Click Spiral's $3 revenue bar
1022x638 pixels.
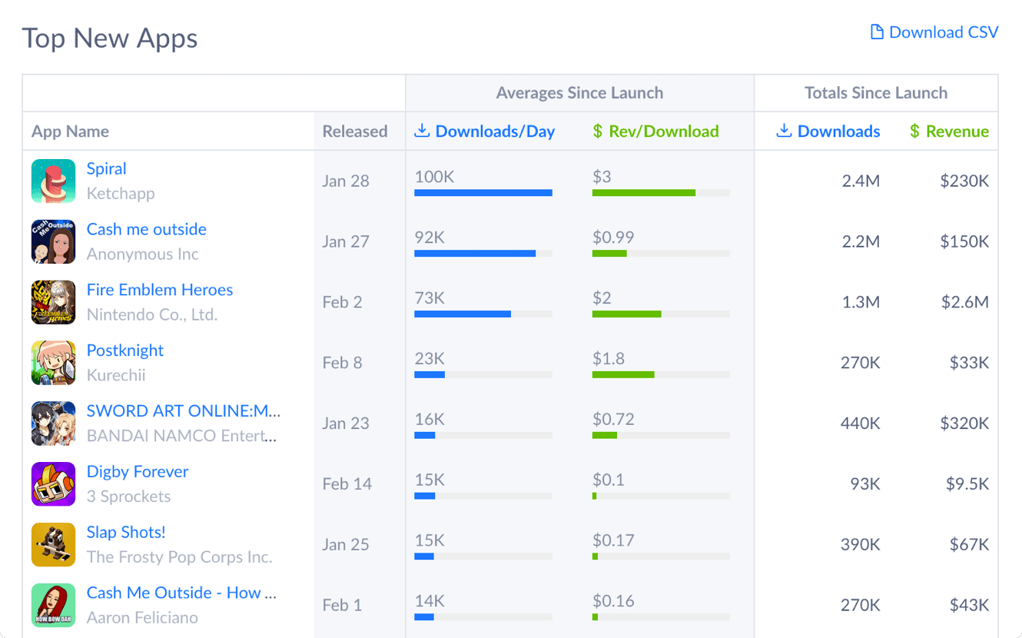point(661,193)
